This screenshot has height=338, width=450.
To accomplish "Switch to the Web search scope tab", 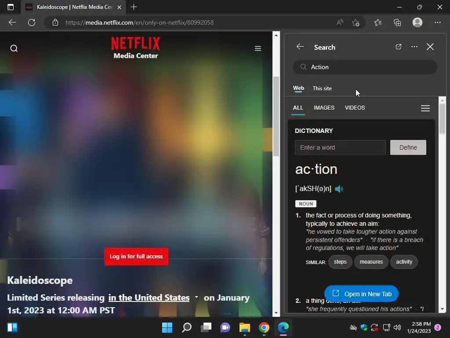I will (x=298, y=88).
